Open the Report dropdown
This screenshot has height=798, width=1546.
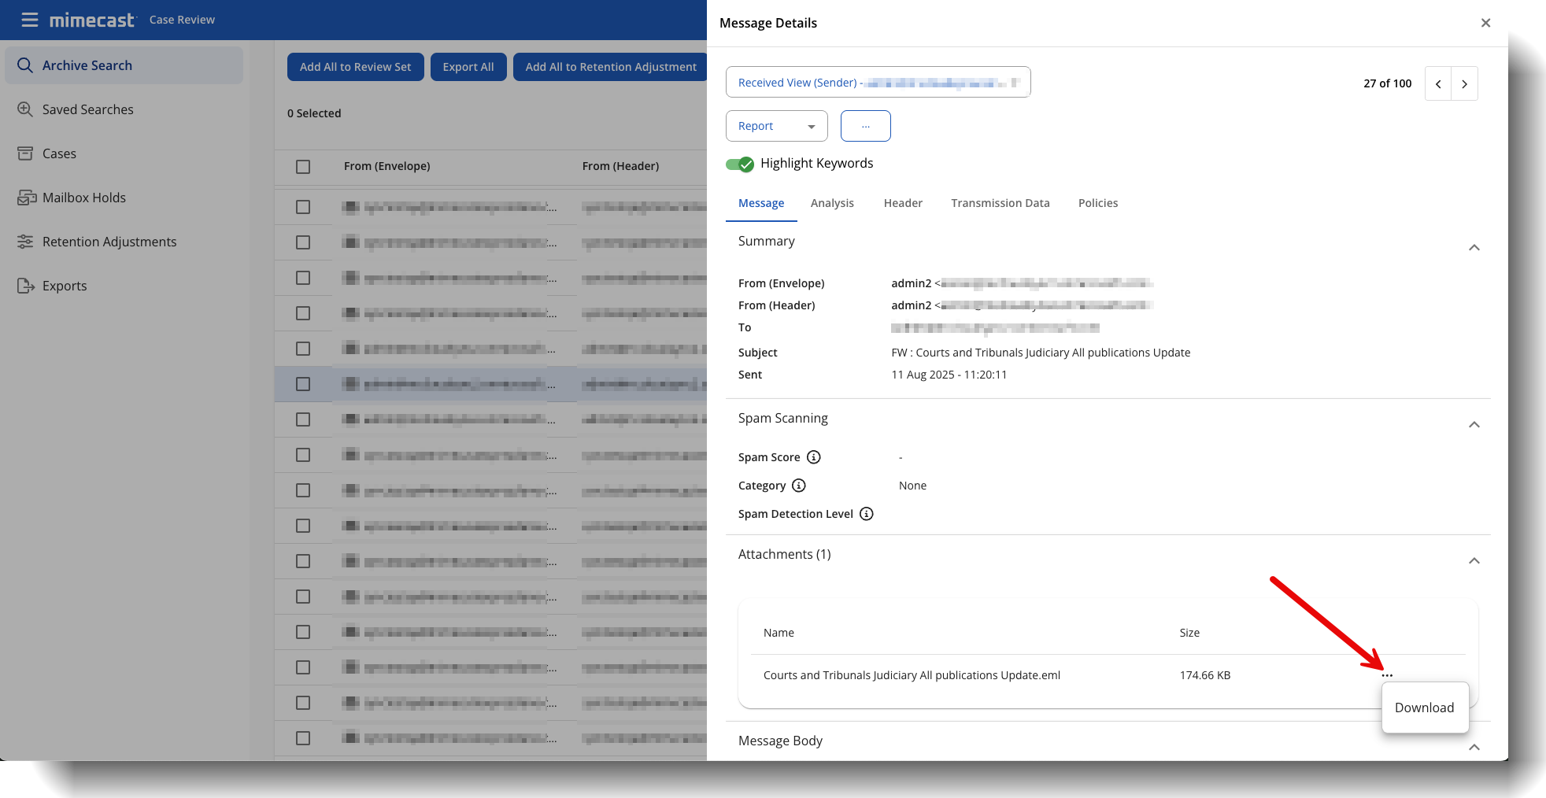click(776, 126)
